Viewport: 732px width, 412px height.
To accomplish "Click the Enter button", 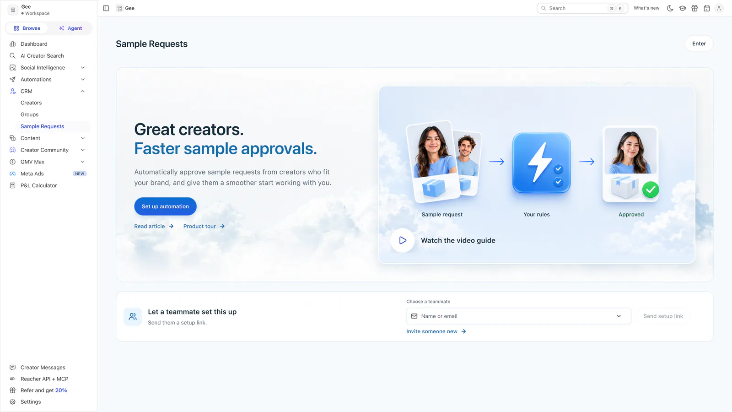I will pyautogui.click(x=699, y=44).
